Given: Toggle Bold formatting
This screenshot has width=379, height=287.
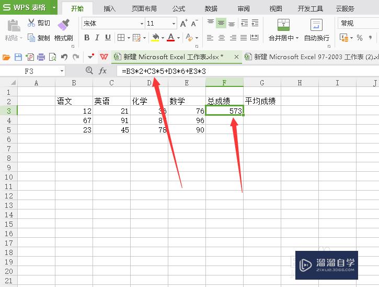Looking at the screenshot, I should 87,38.
